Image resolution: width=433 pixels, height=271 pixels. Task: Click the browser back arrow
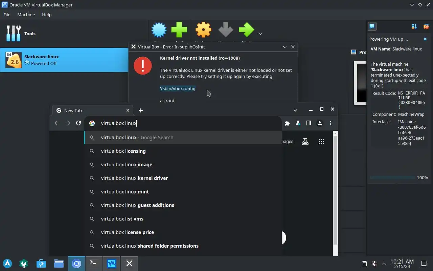[57, 123]
